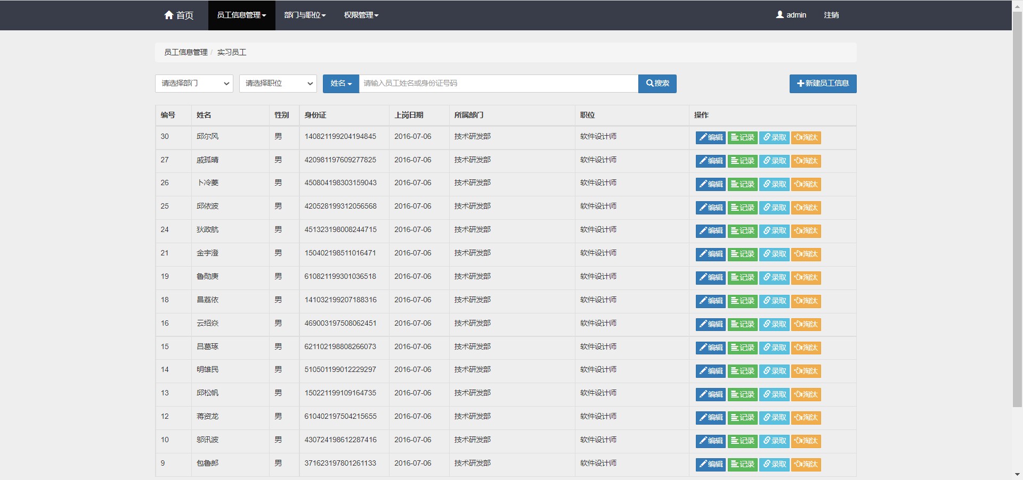Log out with the 注销 link
This screenshot has height=480, width=1023.
point(831,15)
